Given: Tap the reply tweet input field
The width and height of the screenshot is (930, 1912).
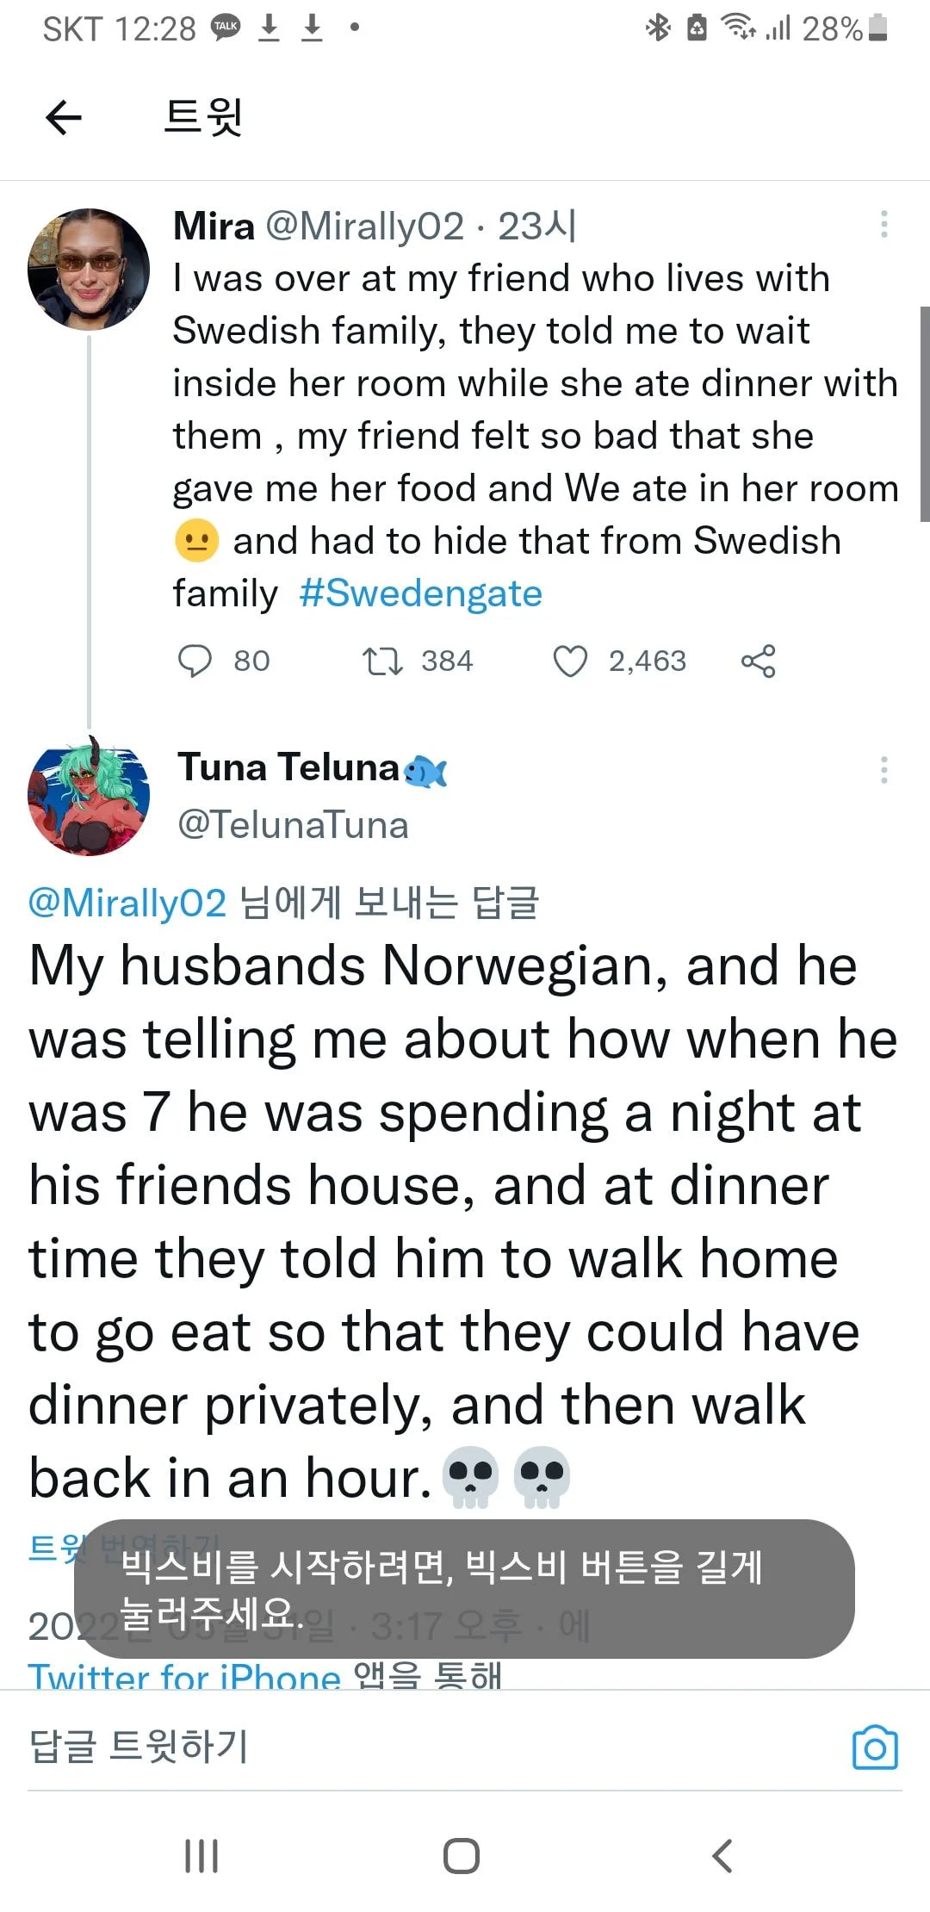Looking at the screenshot, I should pyautogui.click(x=344, y=1747).
